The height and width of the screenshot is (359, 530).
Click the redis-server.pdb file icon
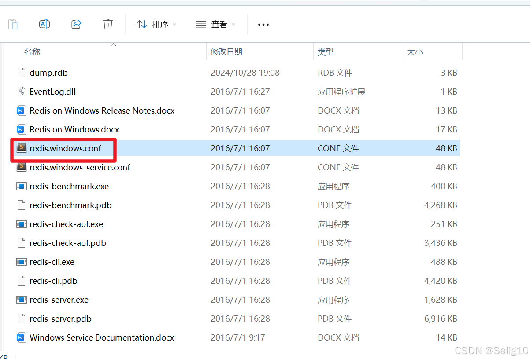click(x=21, y=319)
